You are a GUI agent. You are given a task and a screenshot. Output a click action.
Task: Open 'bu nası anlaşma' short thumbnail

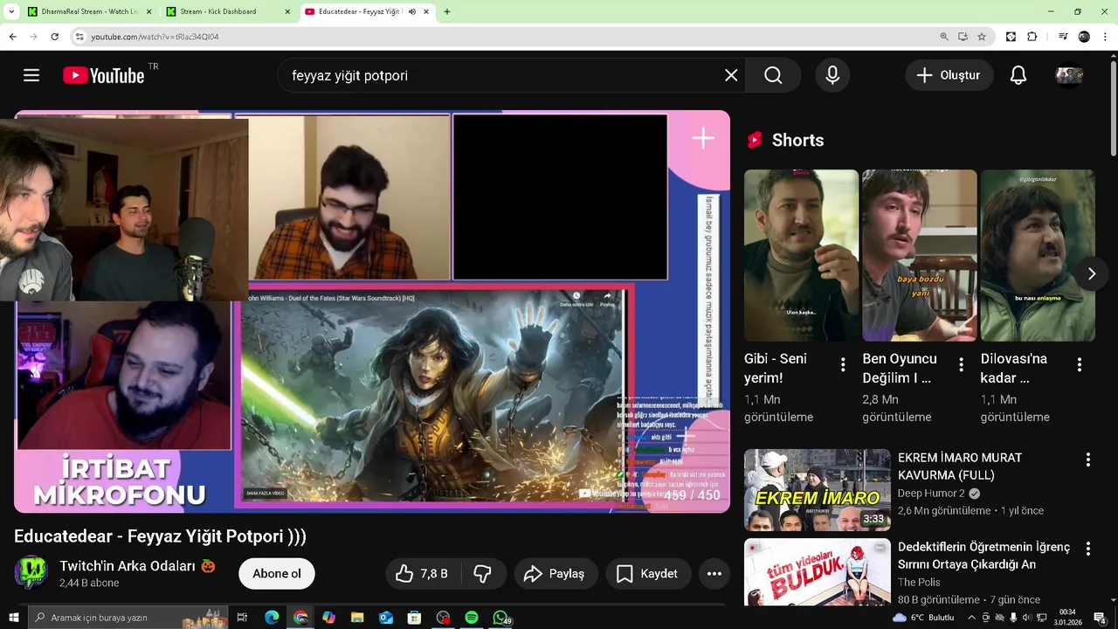tap(1038, 255)
